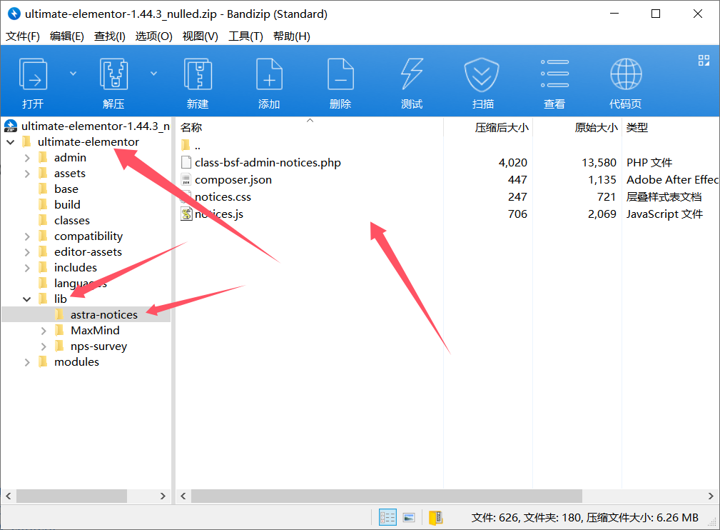Viewport: 720px width, 530px height.
Task: Select the MaxMind folder label
Action: (x=95, y=331)
